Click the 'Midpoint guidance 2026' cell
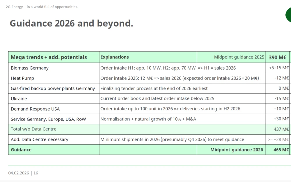291x182 pixels. (237, 150)
